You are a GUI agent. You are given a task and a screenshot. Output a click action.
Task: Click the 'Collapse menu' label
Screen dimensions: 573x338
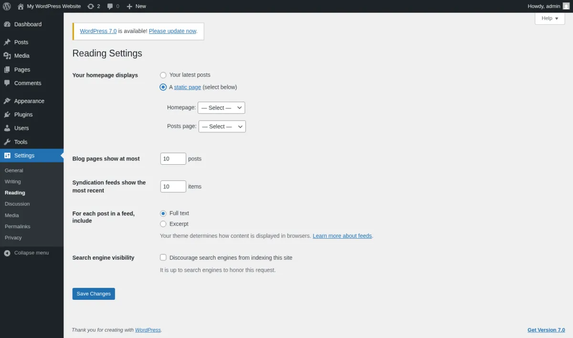pos(32,253)
